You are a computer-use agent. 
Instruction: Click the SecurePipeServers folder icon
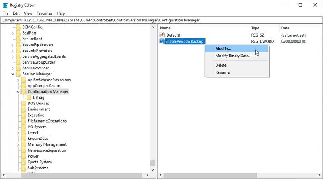point(19,45)
